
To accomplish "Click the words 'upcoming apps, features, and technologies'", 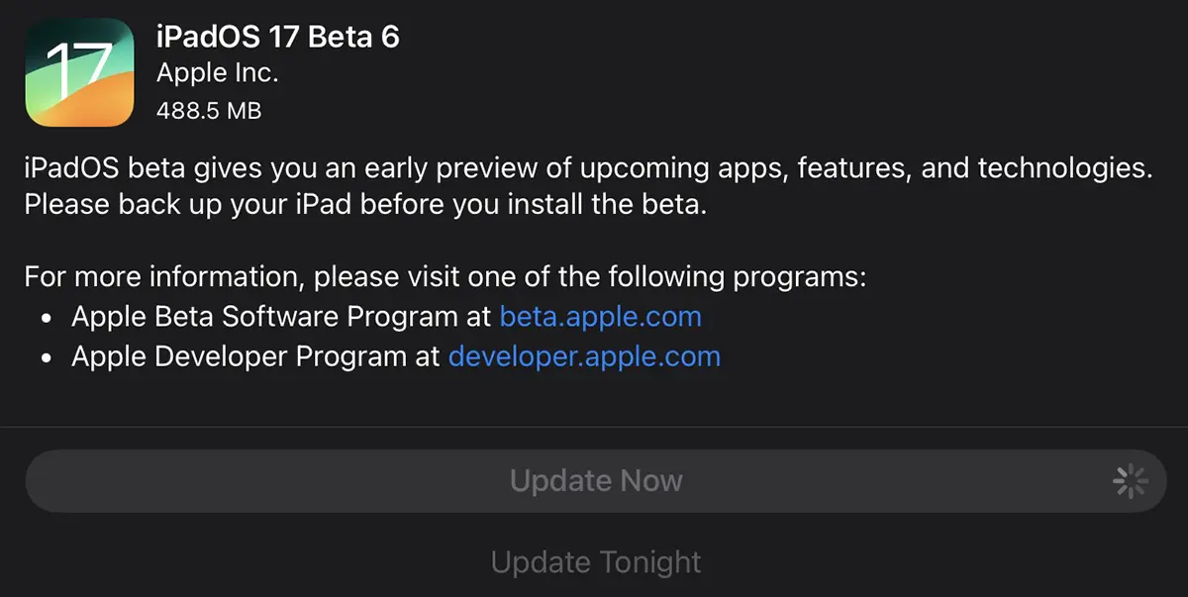I will pyautogui.click(x=867, y=168).
